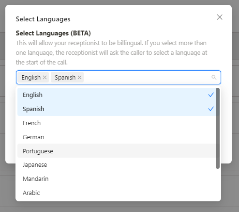The height and width of the screenshot is (212, 239).
Task: Select the Japanese language option
Action: coord(117,165)
